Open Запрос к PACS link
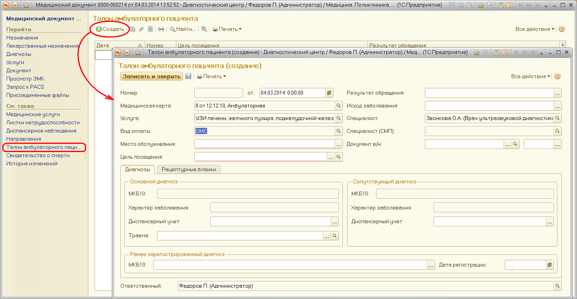The image size is (577, 299). pos(25,87)
